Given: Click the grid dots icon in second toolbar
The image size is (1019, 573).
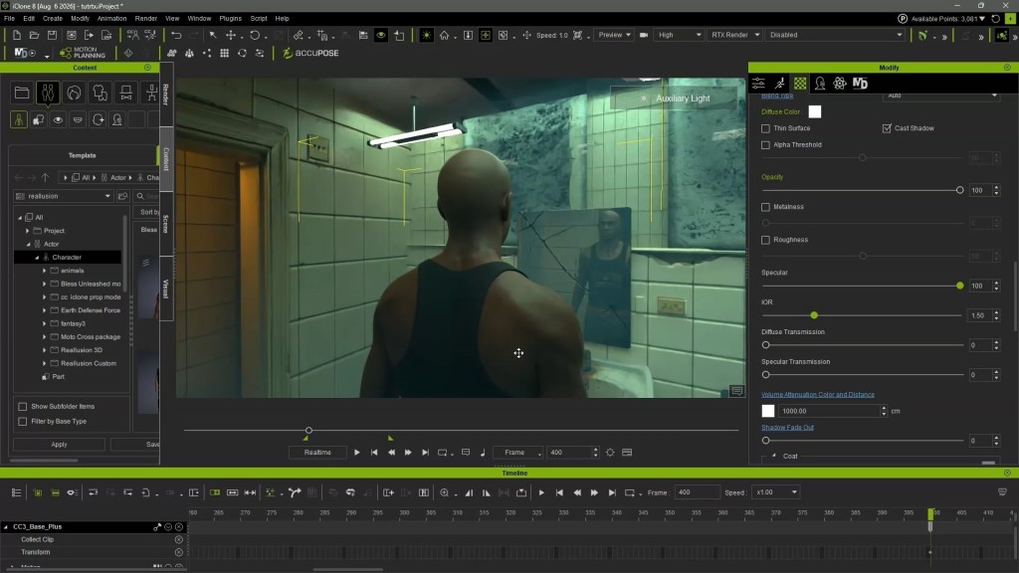Looking at the screenshot, I should tap(224, 53).
